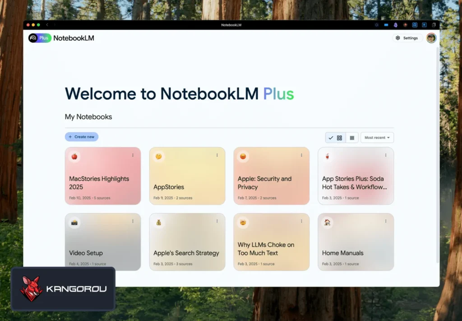
Task: Click the NotebookLM Plus logo
Action: pyautogui.click(x=40, y=38)
